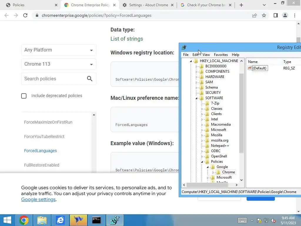Click Action Center flag in tray
Viewport: 301px width, 226px height.
click(259, 220)
